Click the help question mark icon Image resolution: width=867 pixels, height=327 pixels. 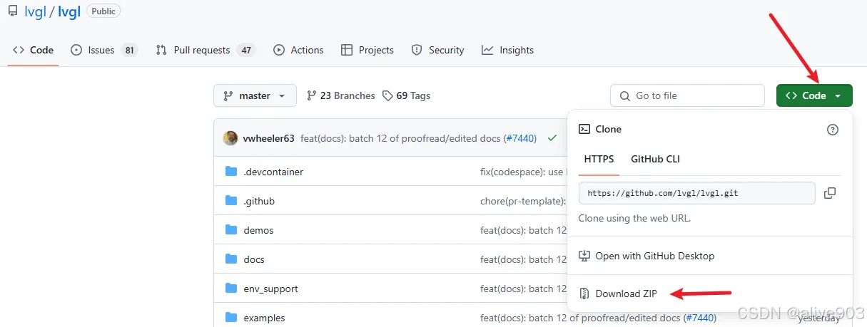832,130
